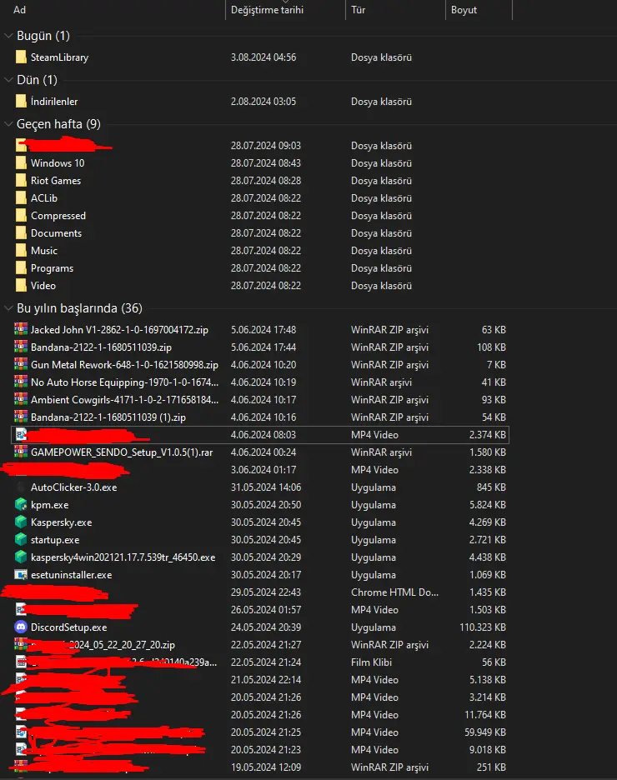This screenshot has height=780, width=617.
Task: Click date 28.07.2024 08:43 of Windows 10
Action: (266, 163)
